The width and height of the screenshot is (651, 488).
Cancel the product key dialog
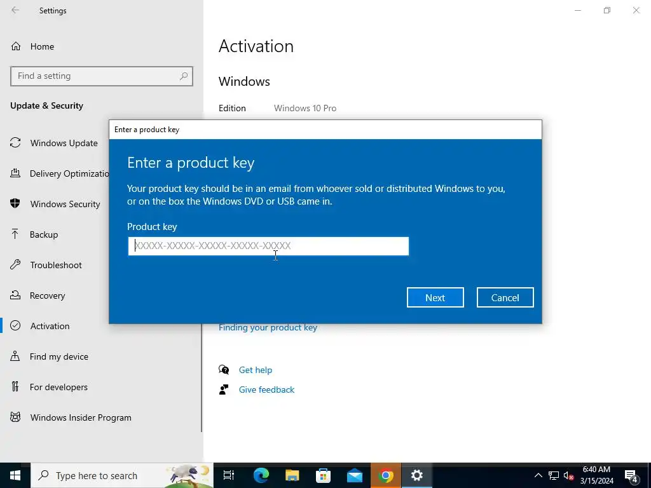pos(505,297)
